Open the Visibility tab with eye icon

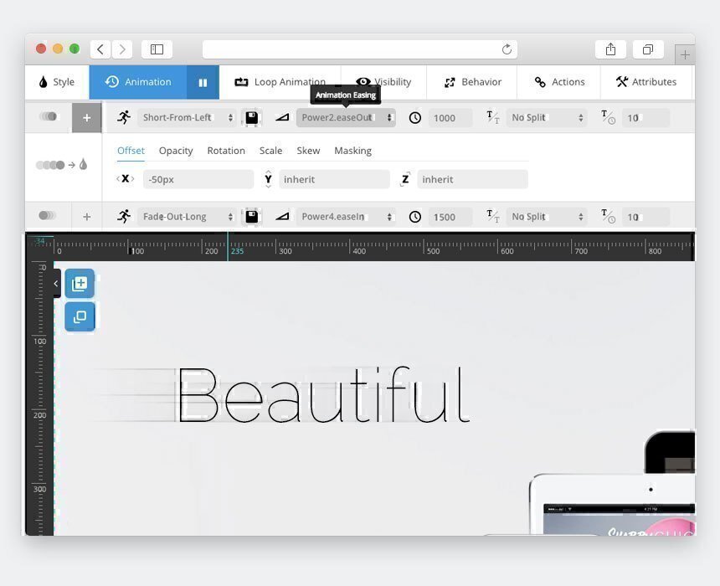pos(383,82)
